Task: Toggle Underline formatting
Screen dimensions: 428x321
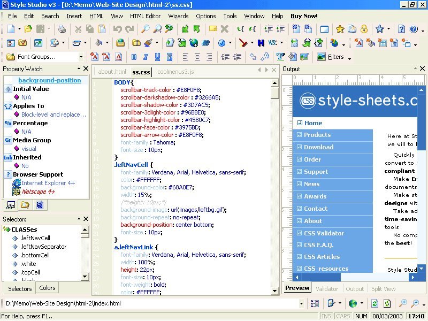Action: 157,57
